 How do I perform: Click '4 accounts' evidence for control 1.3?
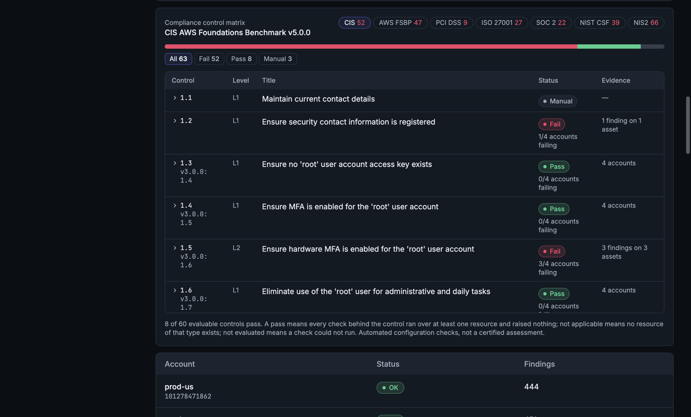[618, 163]
